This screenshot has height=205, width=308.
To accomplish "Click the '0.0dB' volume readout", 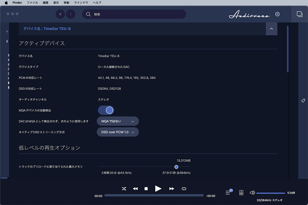I will (291, 193).
